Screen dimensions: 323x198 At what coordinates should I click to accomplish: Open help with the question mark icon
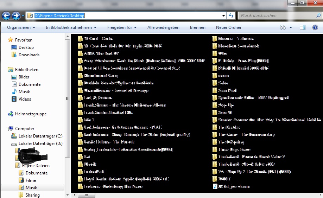pos(315,27)
